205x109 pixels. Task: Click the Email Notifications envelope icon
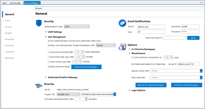(122, 23)
